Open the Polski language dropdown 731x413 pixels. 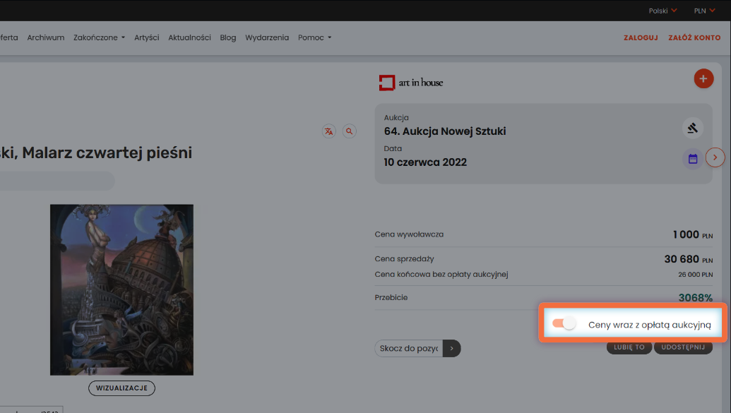(x=662, y=11)
